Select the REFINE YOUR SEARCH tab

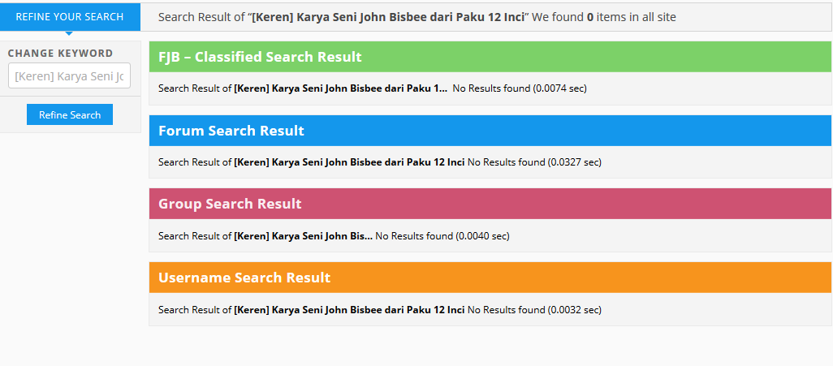(70, 17)
